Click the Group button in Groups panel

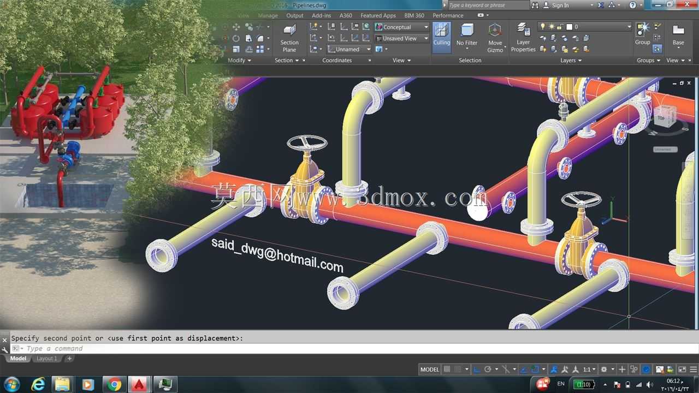tap(643, 34)
